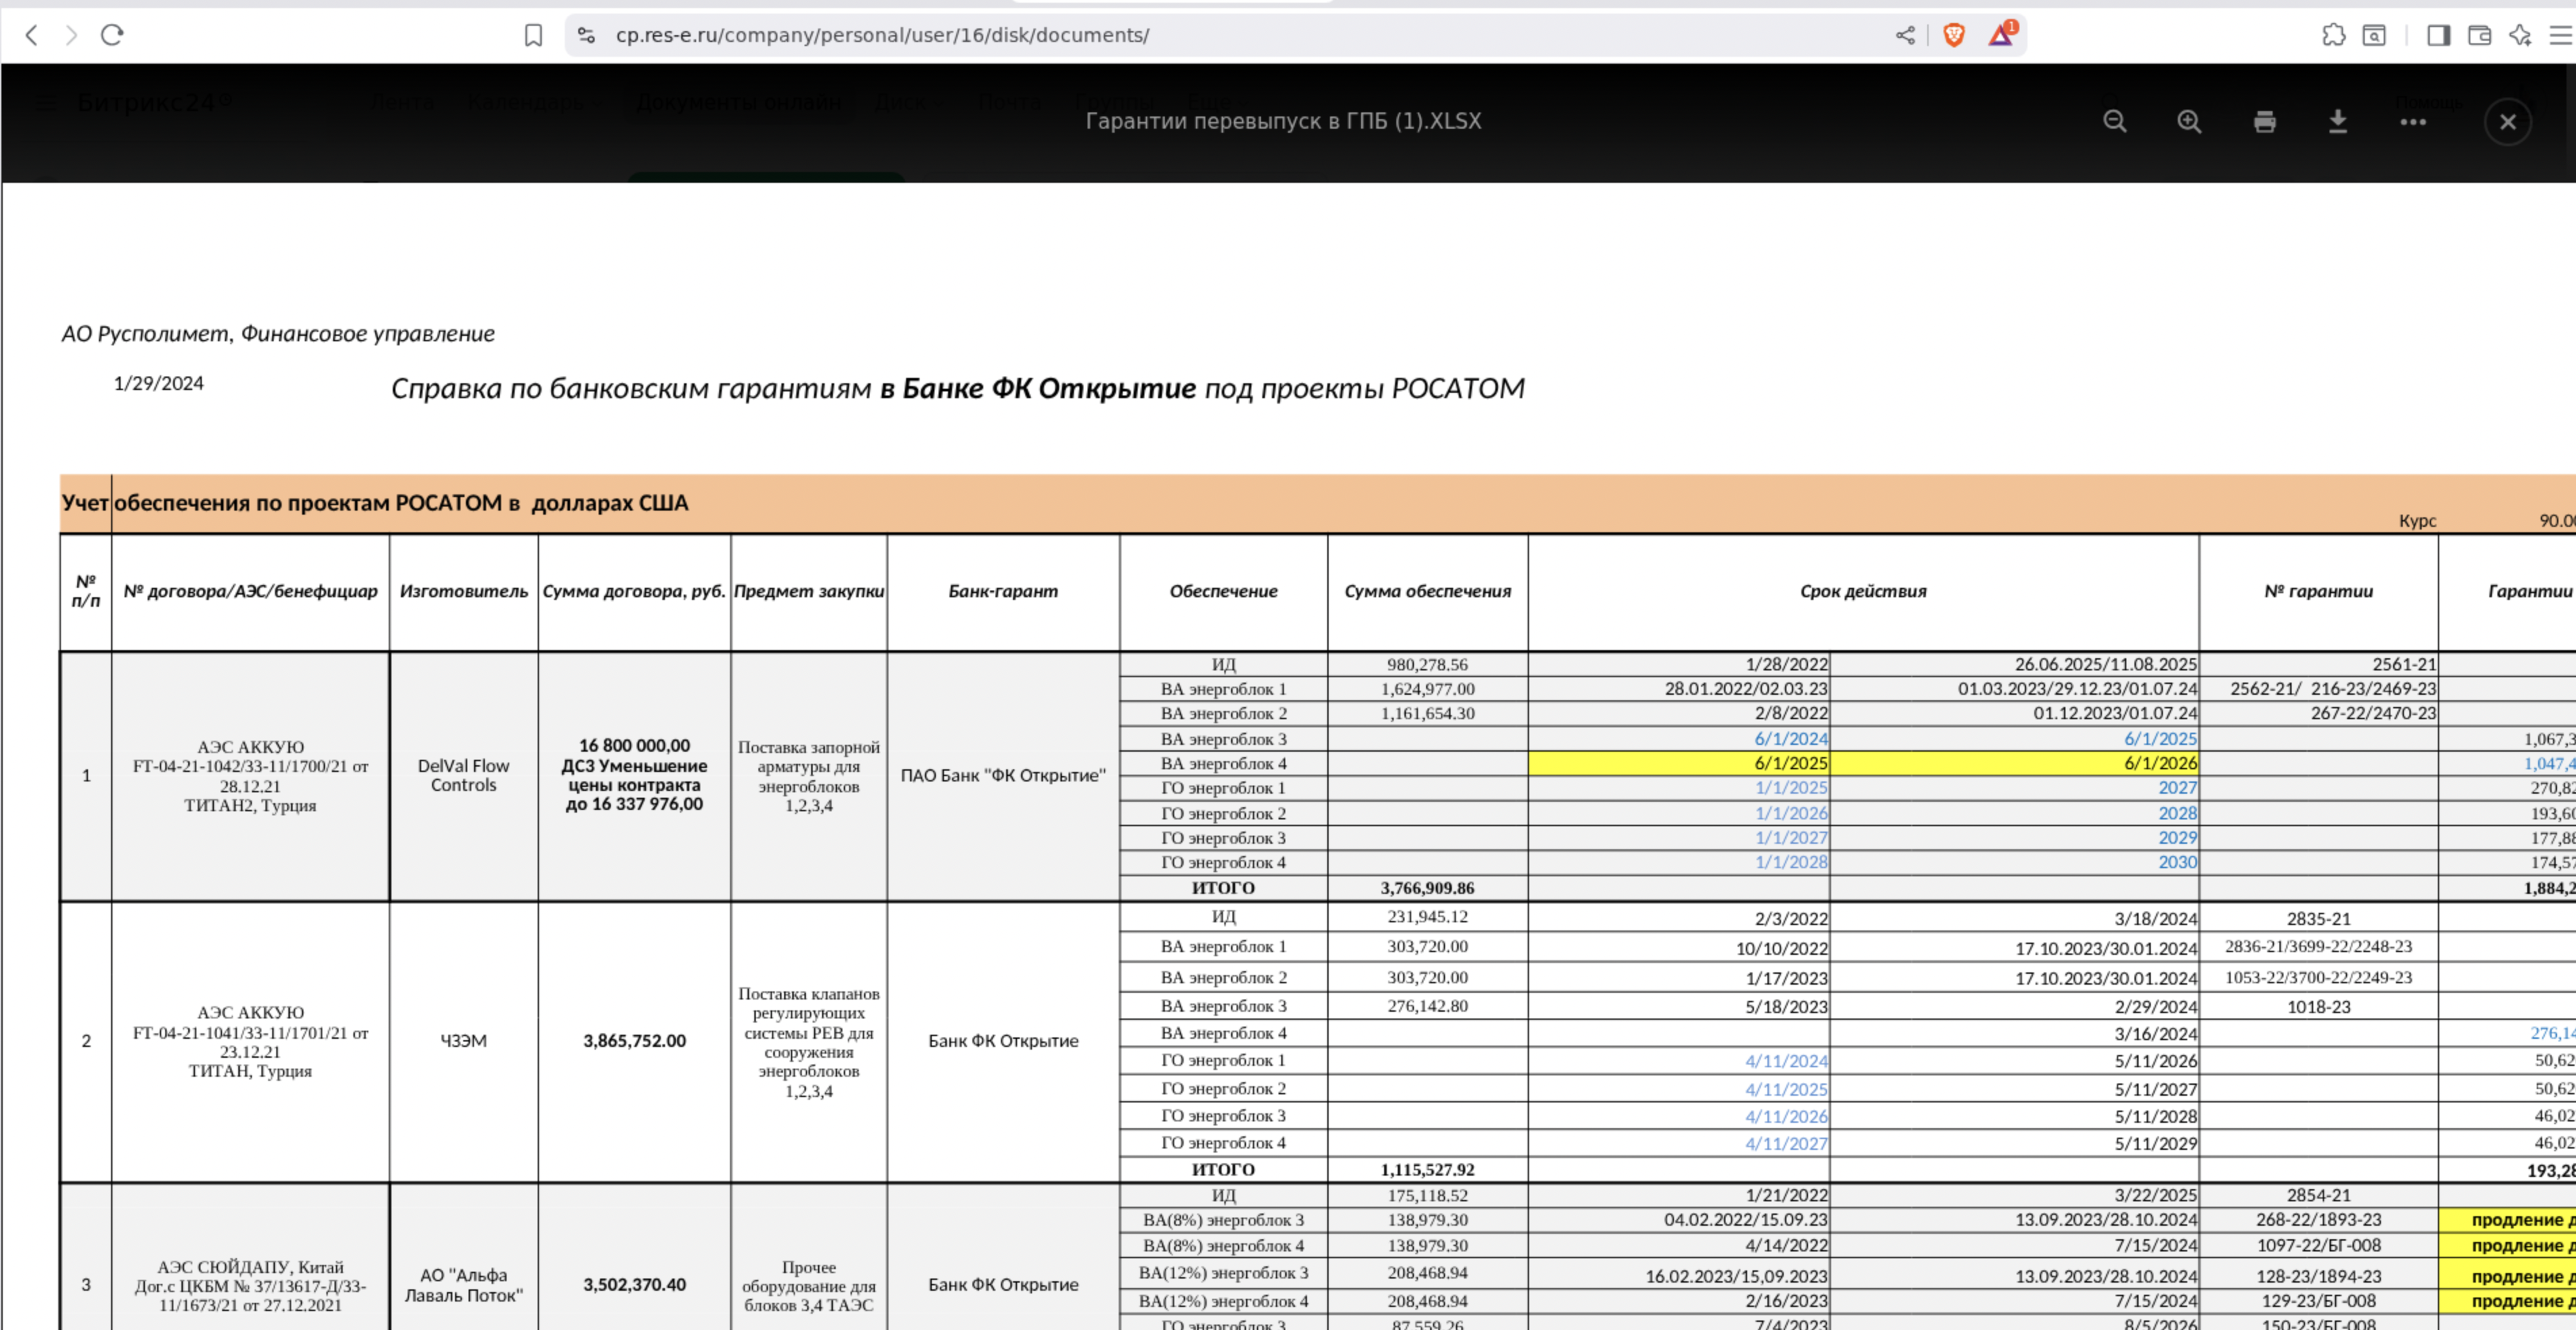Screen dimensions: 2576x1330
Task: Reload the browser page
Action: click(x=112, y=35)
